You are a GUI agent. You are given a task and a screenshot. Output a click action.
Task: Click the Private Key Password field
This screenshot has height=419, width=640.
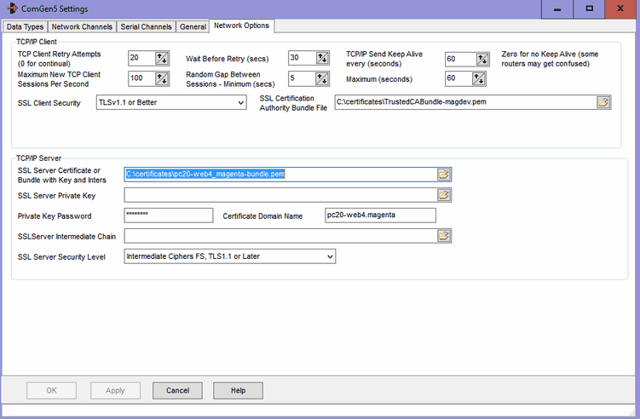point(168,215)
